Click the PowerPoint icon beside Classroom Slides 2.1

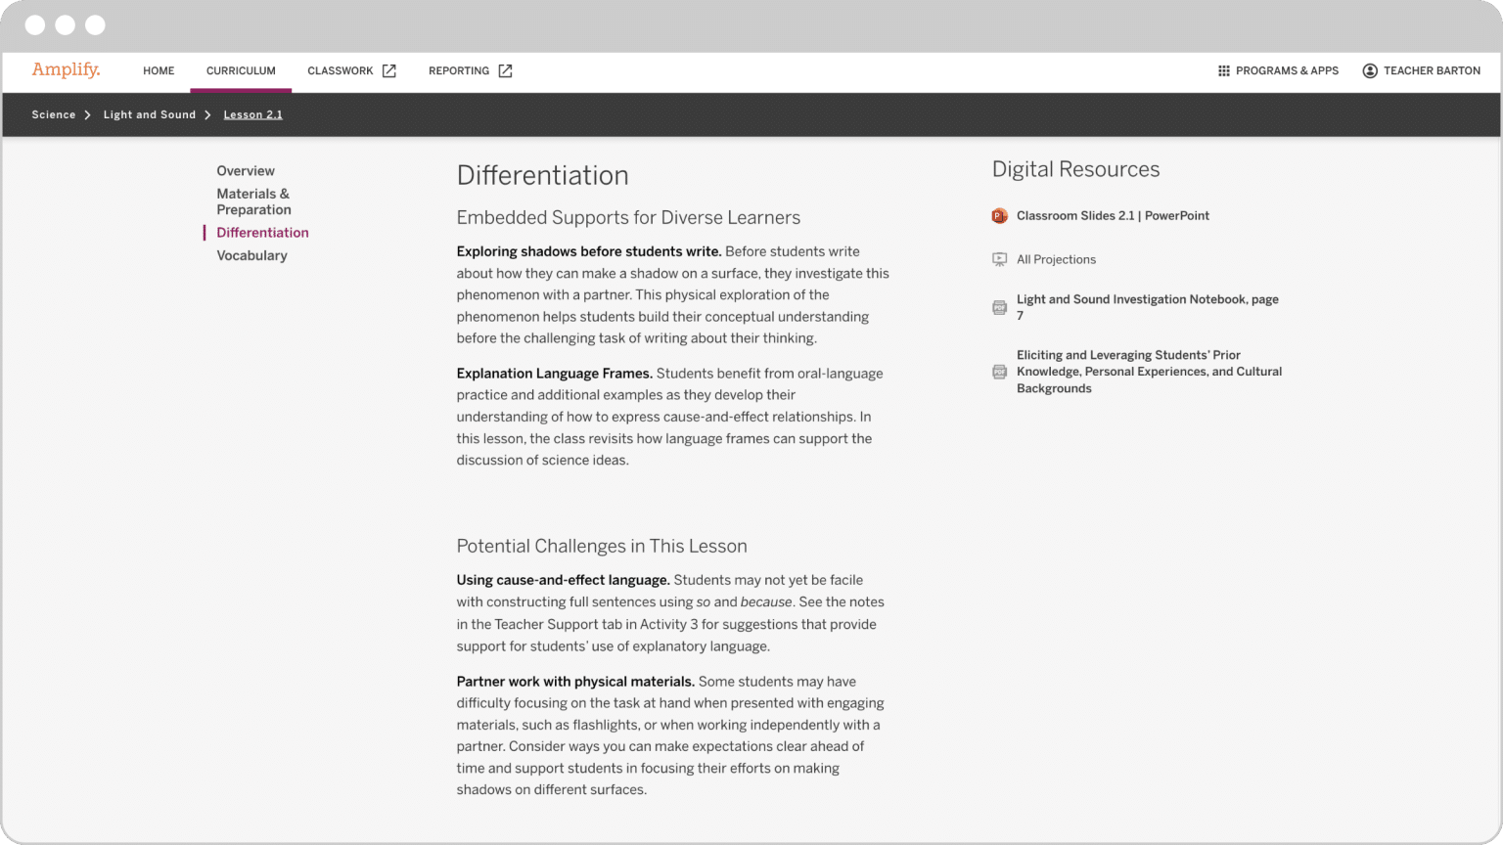pyautogui.click(x=999, y=216)
